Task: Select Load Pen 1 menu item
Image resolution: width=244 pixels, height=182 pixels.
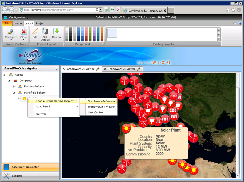Action: tap(54, 107)
